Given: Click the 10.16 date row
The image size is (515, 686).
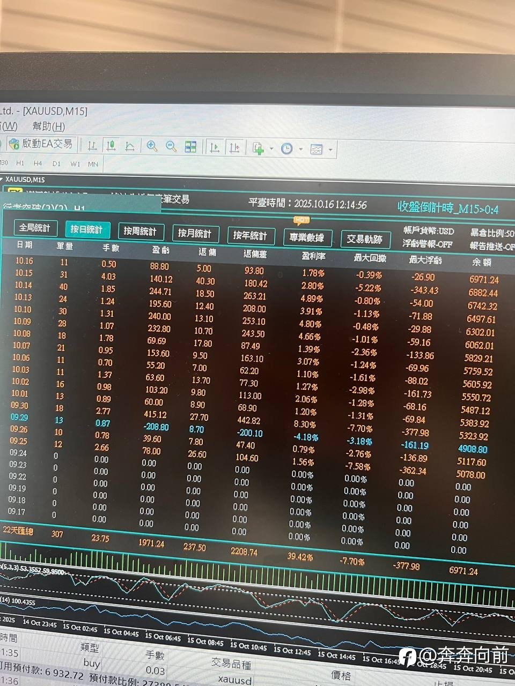Looking at the screenshot, I should [x=24, y=261].
